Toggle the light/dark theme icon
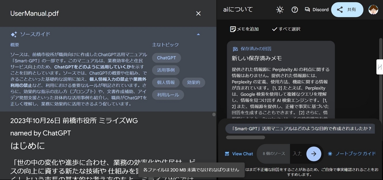The image size is (383, 180). click(x=280, y=10)
